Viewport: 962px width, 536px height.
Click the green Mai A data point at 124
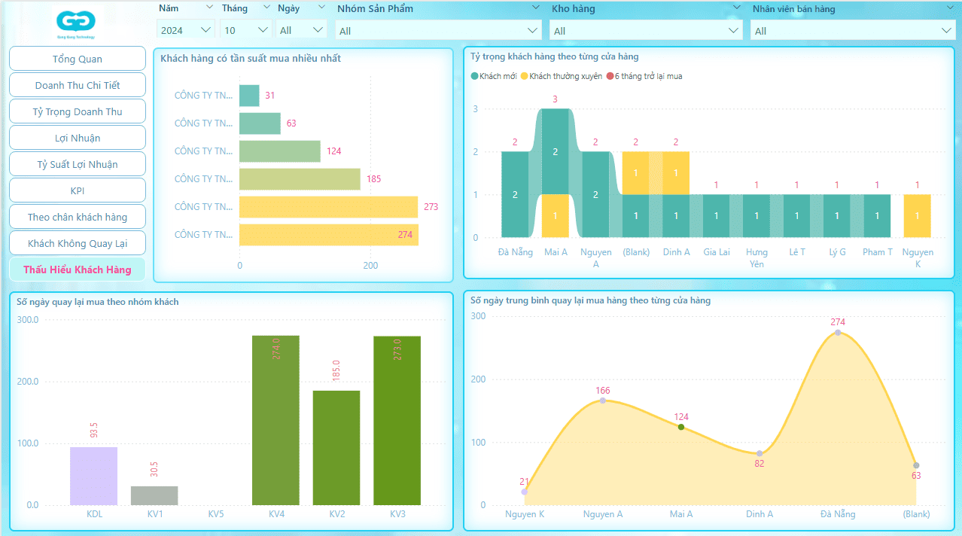tap(681, 427)
